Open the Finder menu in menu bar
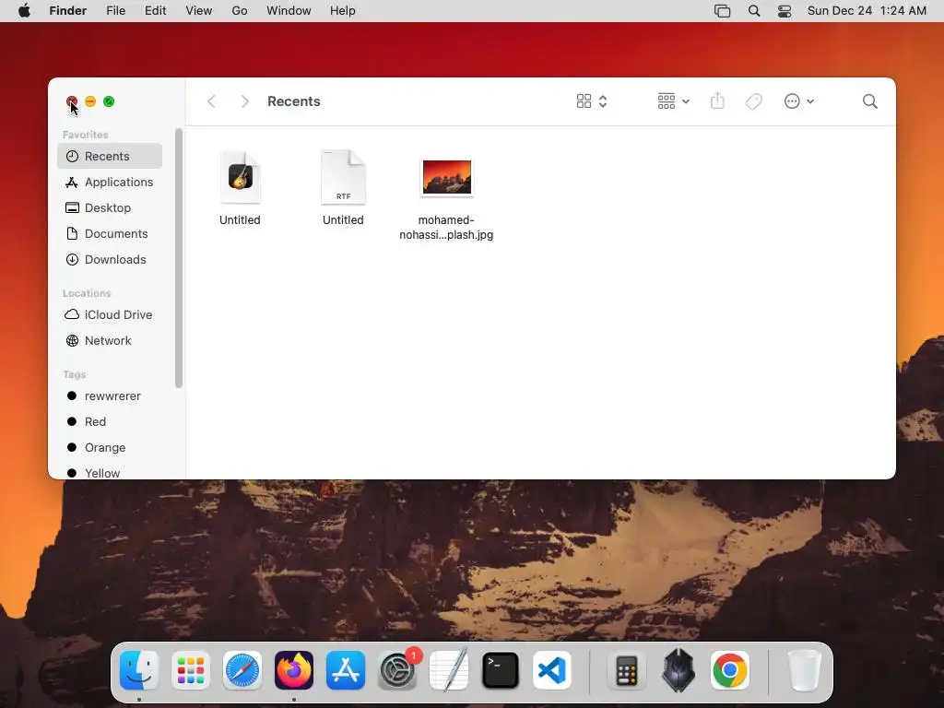Screen dimensions: 944x708 point(68,11)
